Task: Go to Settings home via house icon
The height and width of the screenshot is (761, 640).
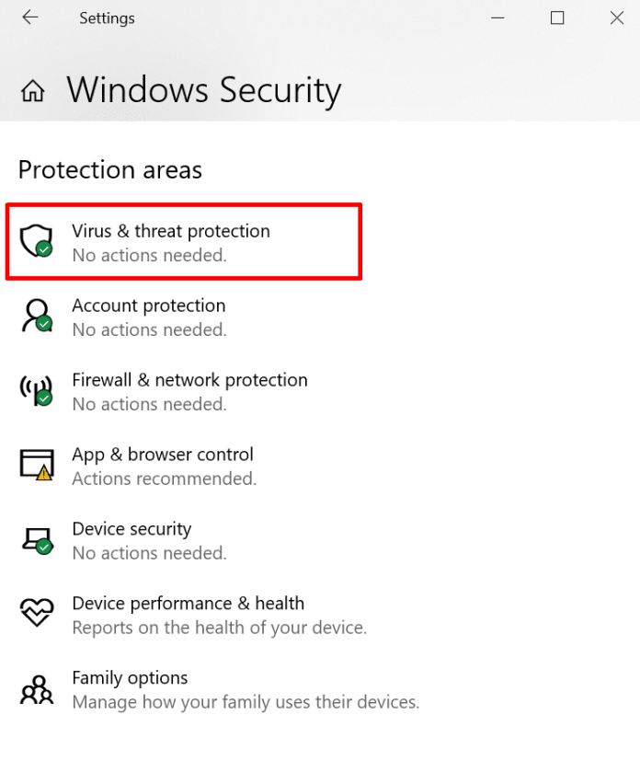Action: (x=33, y=90)
